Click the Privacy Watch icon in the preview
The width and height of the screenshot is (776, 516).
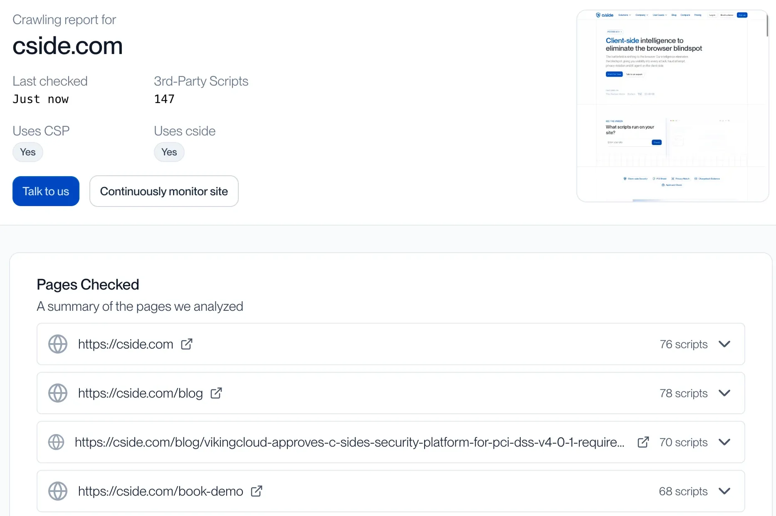coord(673,179)
